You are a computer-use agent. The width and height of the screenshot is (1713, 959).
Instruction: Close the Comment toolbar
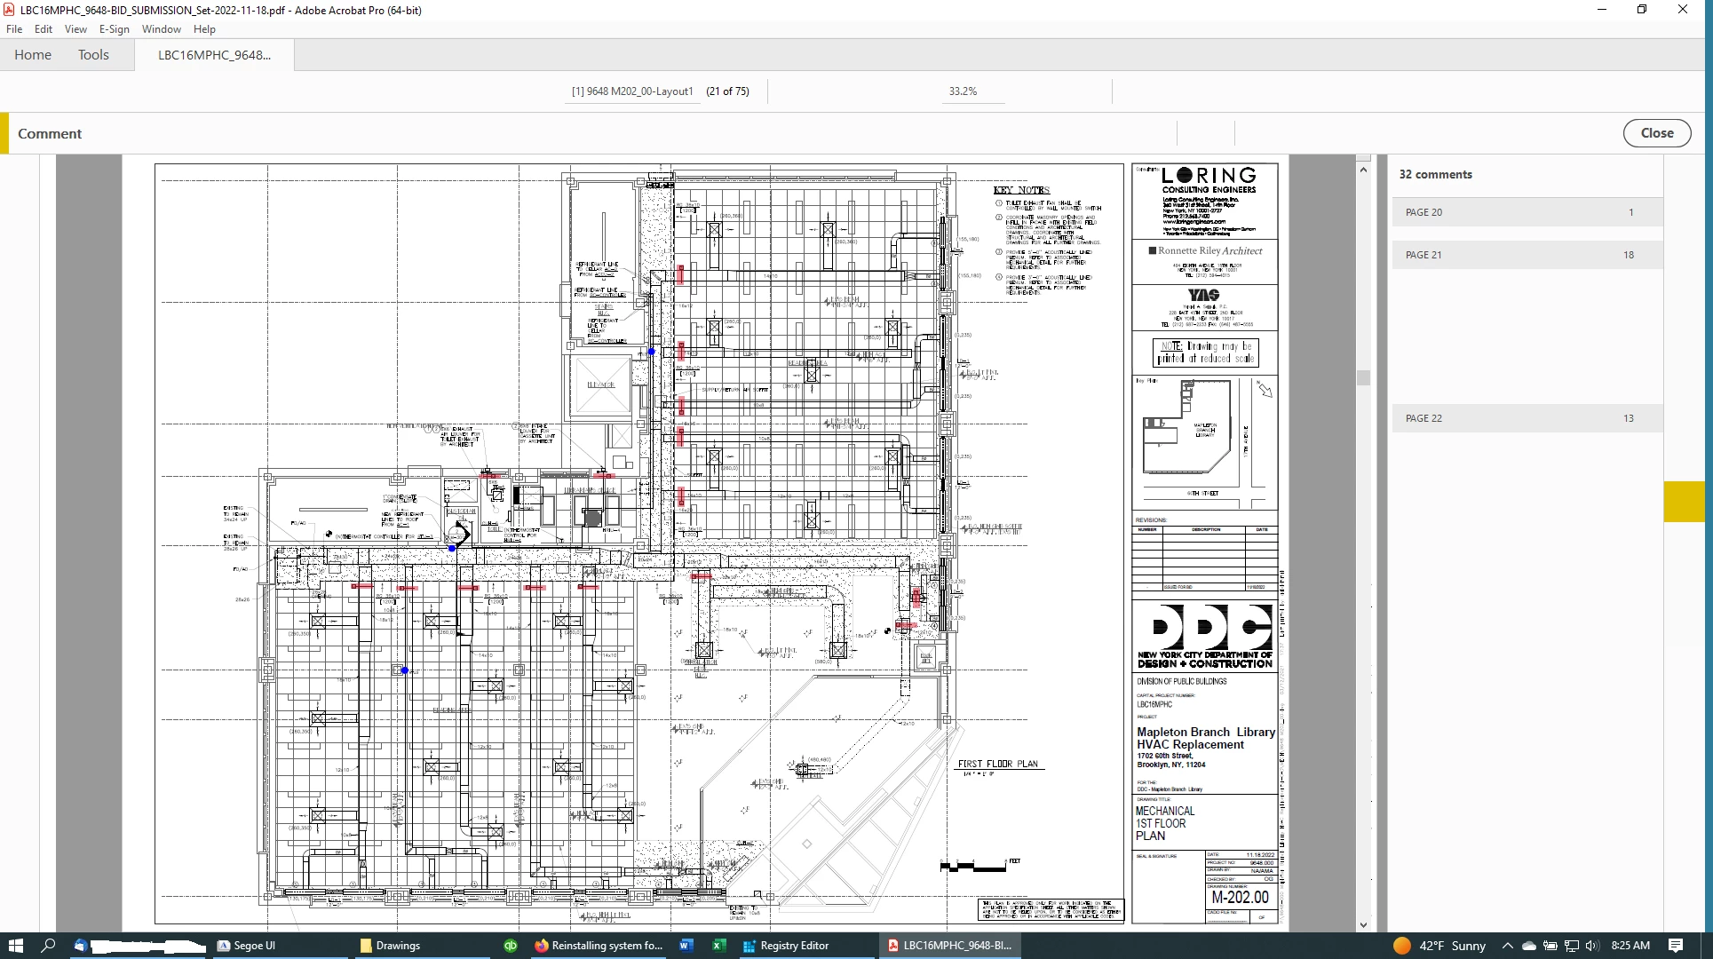coord(1656,133)
